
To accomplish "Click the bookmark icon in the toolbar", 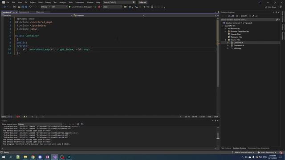I will pyautogui.click(x=152, y=7).
